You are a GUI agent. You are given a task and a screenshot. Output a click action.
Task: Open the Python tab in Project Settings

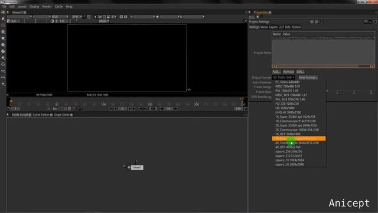pos(296,27)
